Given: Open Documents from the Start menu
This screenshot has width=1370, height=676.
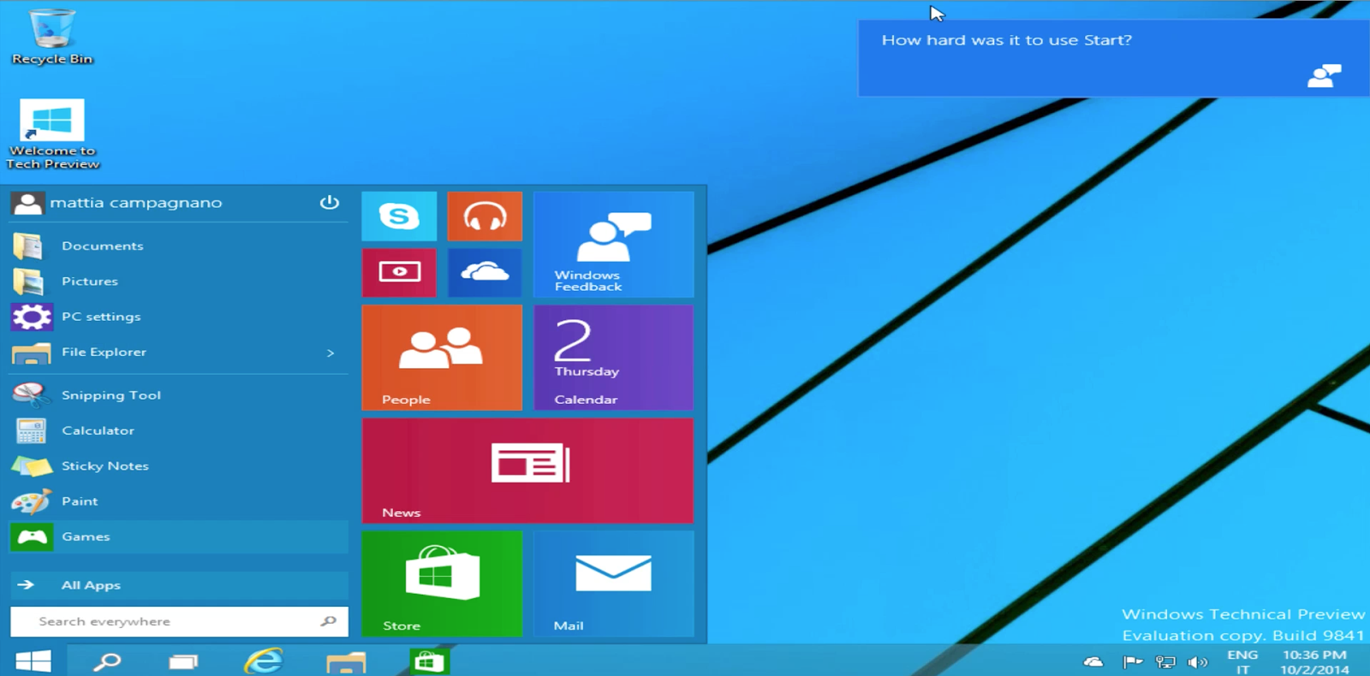Looking at the screenshot, I should pos(179,246).
